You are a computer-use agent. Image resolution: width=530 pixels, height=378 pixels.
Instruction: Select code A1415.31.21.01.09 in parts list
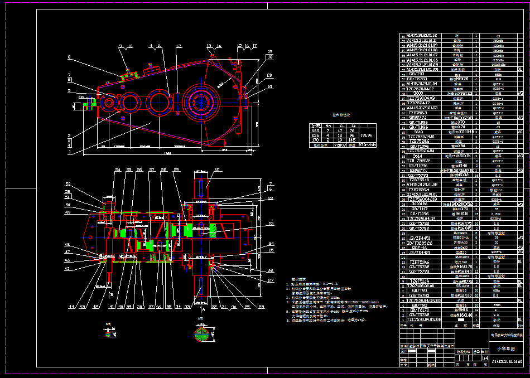pos(422,45)
